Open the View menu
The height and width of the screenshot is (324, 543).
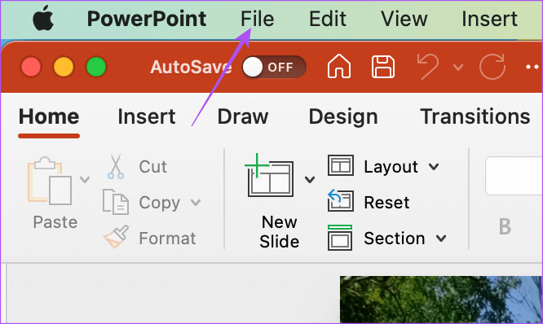tap(404, 19)
